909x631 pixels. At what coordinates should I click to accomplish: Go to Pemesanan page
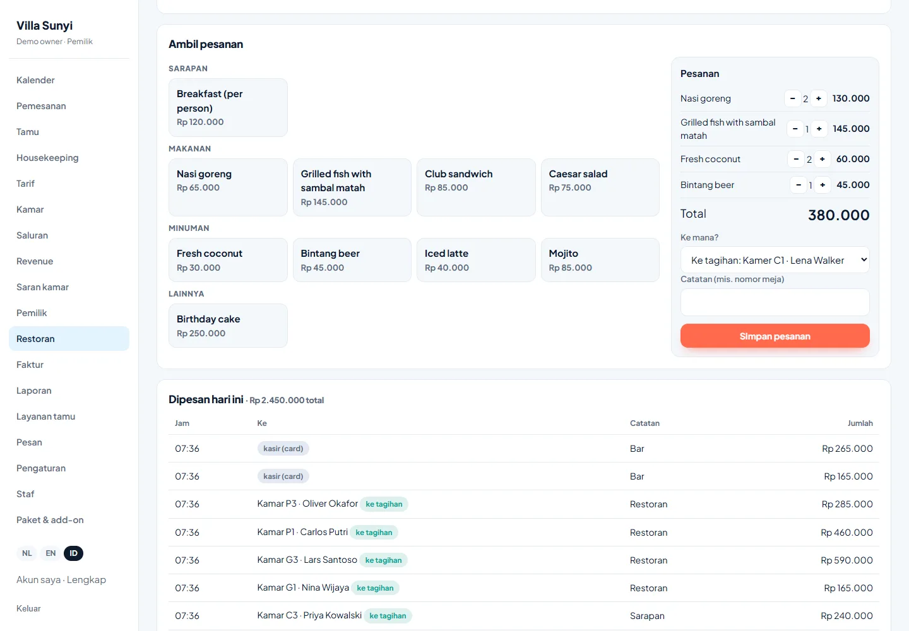coord(69,106)
